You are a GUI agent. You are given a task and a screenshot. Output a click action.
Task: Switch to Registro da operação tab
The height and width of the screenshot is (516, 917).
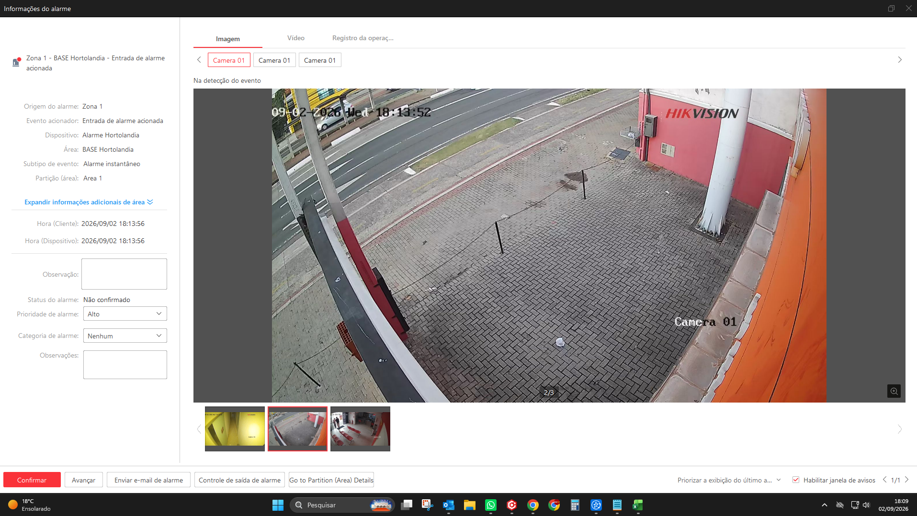pyautogui.click(x=363, y=38)
